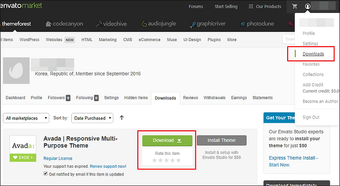Go to the audiojungle marketplace
The width and height of the screenshot is (340, 186).
pyautogui.click(x=159, y=24)
